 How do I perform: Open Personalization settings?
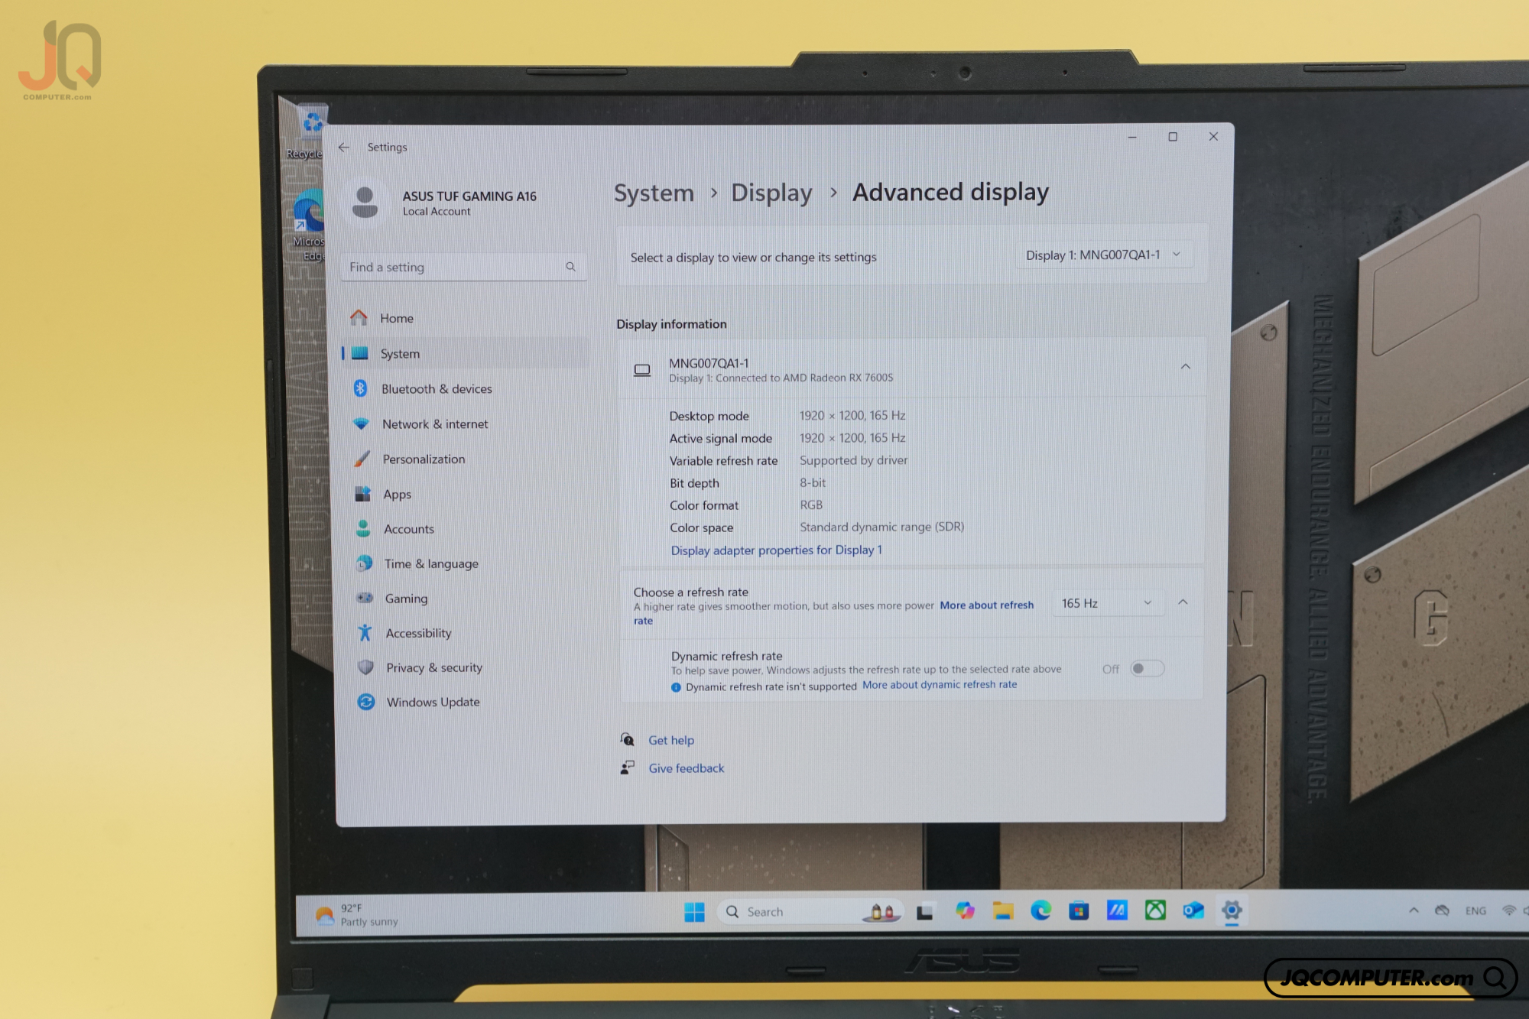(x=465, y=459)
